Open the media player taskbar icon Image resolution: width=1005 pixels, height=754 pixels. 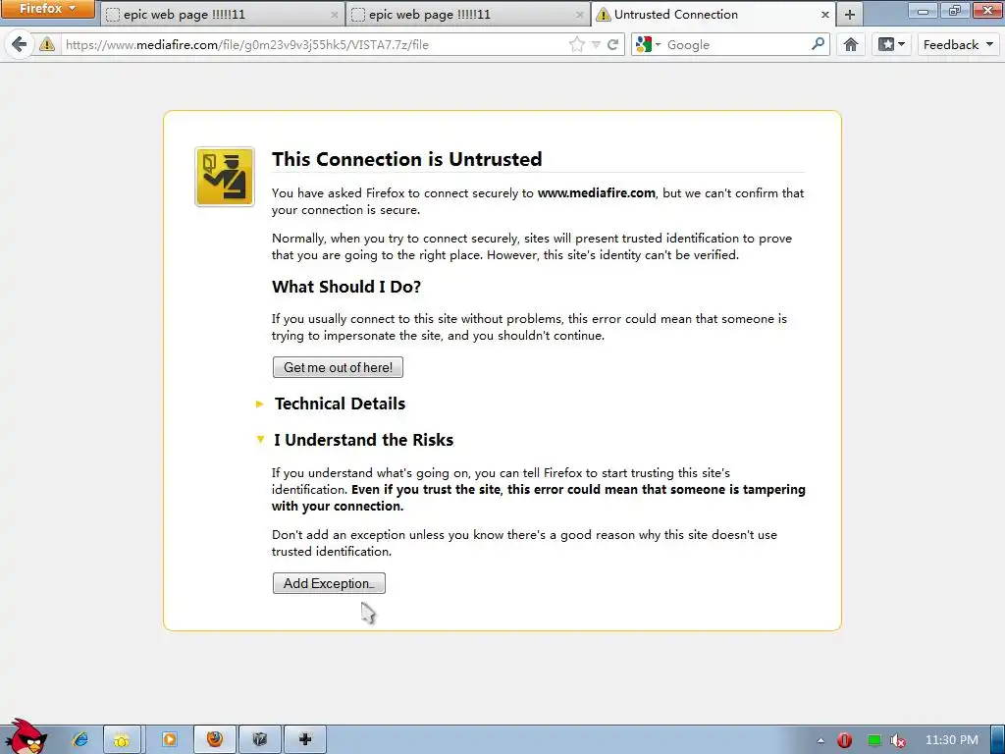pyautogui.click(x=169, y=739)
